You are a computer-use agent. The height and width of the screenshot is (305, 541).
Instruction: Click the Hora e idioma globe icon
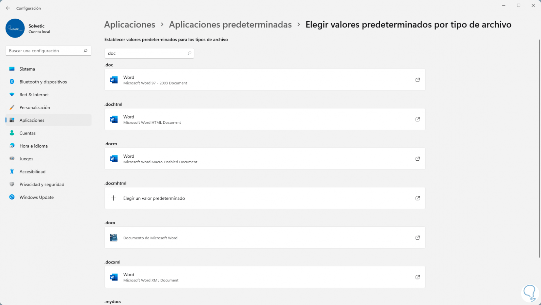pos(12,146)
